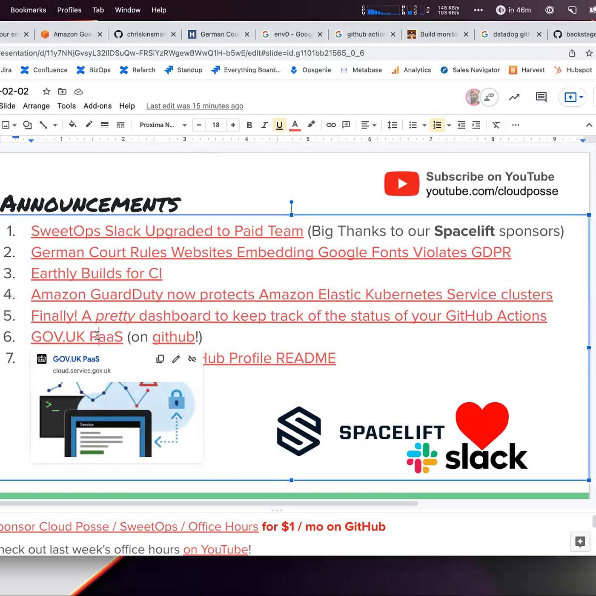596x596 pixels.
Task: Click the insert link icon in toolbar
Action: pos(331,125)
